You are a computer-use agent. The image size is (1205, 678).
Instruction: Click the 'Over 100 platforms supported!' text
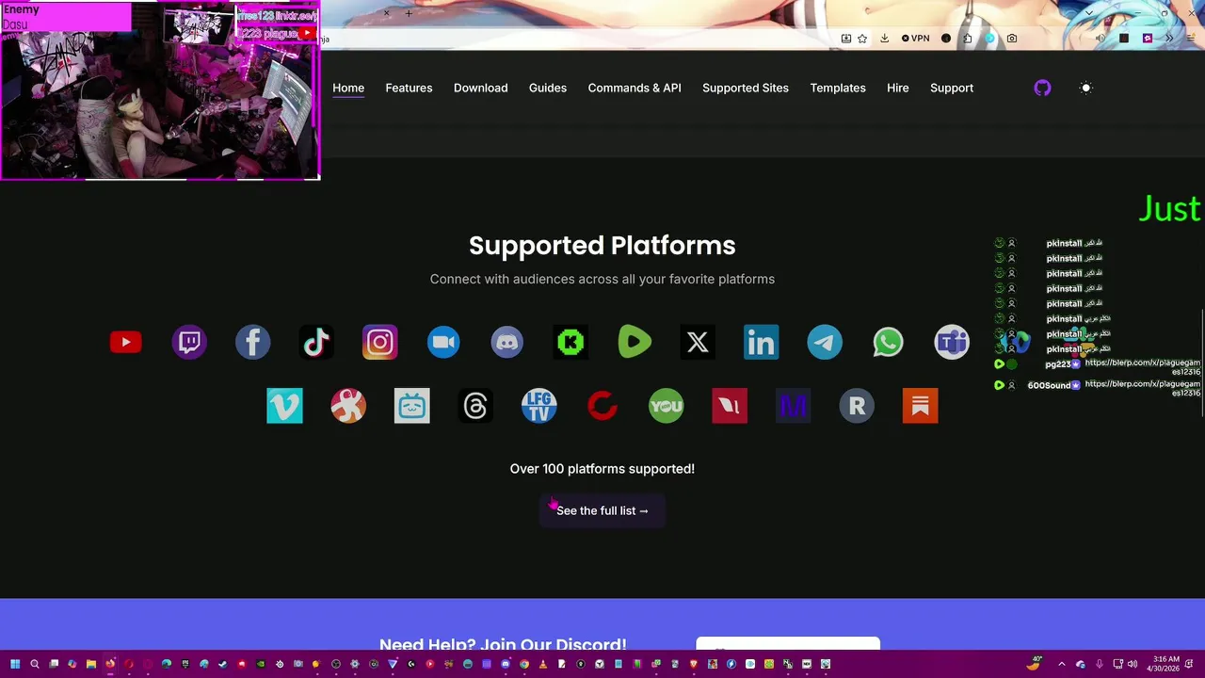click(602, 468)
